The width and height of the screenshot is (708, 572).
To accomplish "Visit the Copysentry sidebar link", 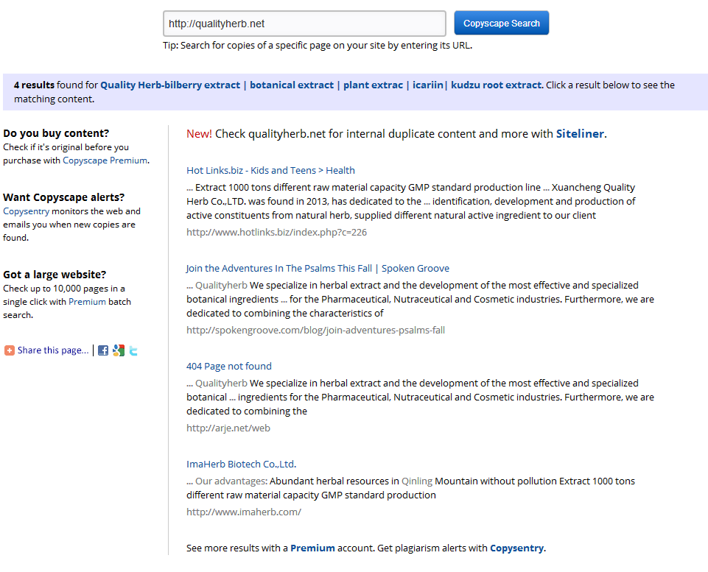I will [x=27, y=211].
